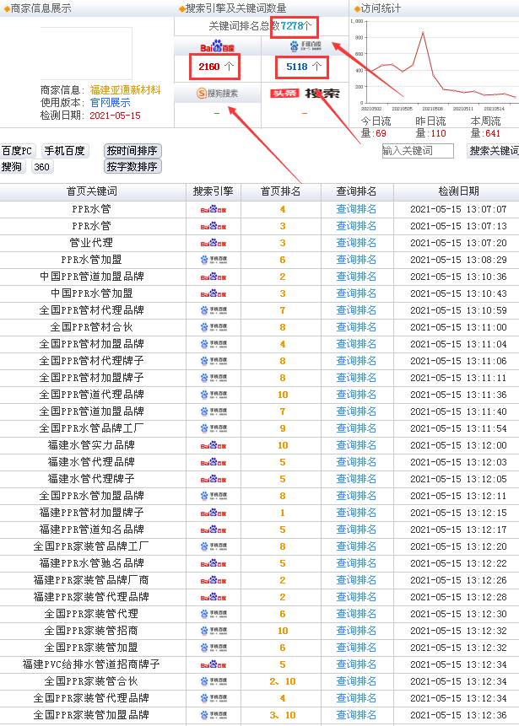Screen dimensions: 519x726
Task: Switch to the 手机百度 filter
Action: tap(65, 151)
